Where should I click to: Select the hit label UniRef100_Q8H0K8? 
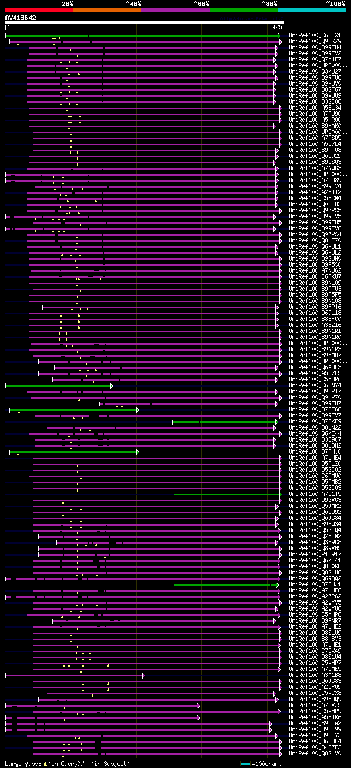click(x=314, y=566)
